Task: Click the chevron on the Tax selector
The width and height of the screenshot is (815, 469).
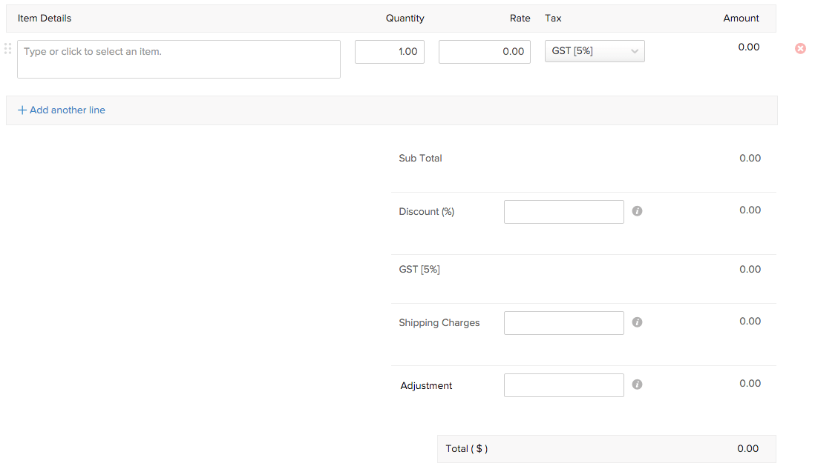Action: 635,51
